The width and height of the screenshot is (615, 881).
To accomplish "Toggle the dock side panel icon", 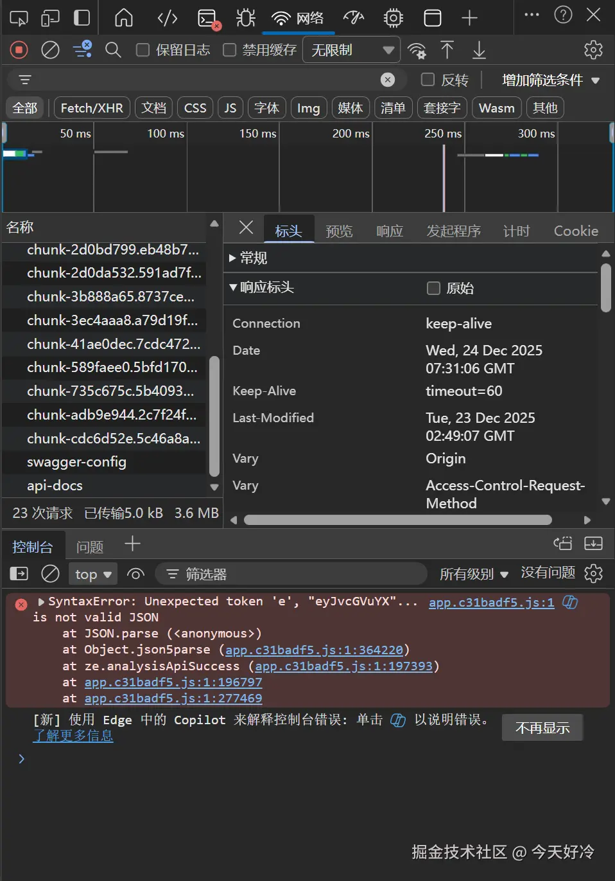I will (x=82, y=17).
